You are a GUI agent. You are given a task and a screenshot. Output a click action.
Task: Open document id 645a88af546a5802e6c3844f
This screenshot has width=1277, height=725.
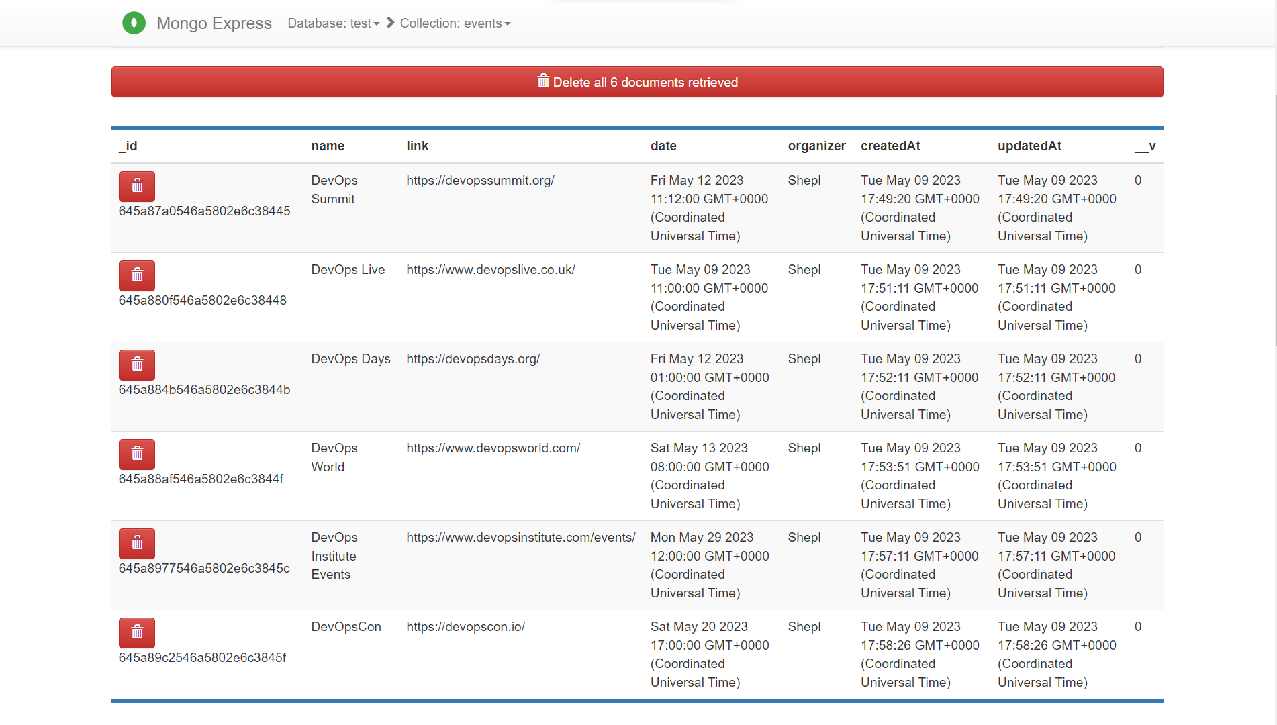(201, 479)
